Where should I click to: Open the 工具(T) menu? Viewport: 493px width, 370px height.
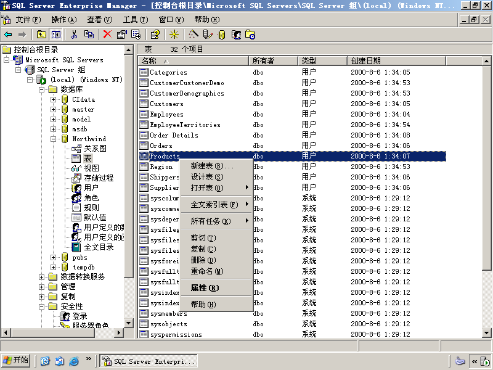136,20
